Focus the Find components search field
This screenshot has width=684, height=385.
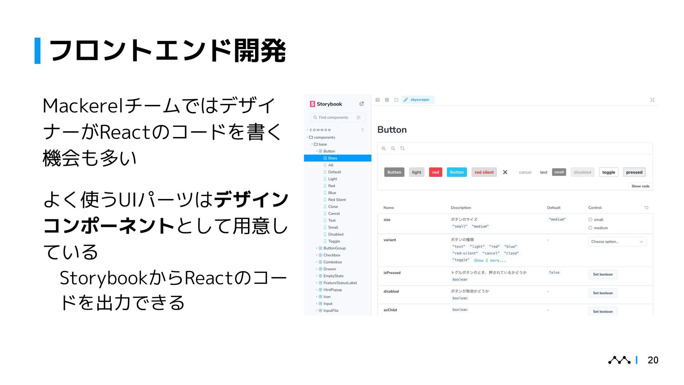click(x=337, y=117)
